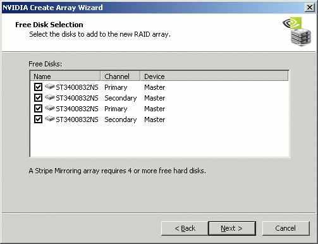Click the Free Disks: label
The image size is (318, 244).
click(x=46, y=64)
